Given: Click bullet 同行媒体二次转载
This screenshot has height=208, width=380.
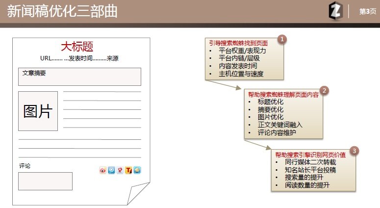Looking at the screenshot, I should 310,162.
